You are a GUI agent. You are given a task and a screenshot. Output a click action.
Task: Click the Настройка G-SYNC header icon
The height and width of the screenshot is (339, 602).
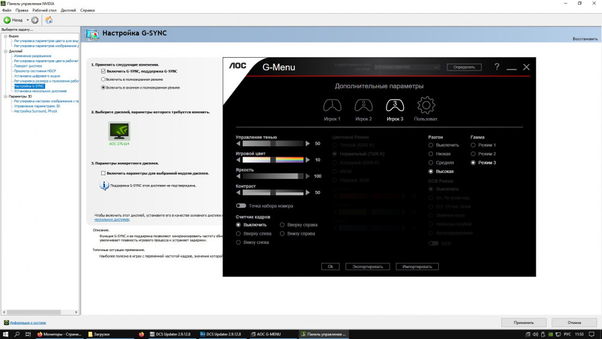[x=92, y=34]
